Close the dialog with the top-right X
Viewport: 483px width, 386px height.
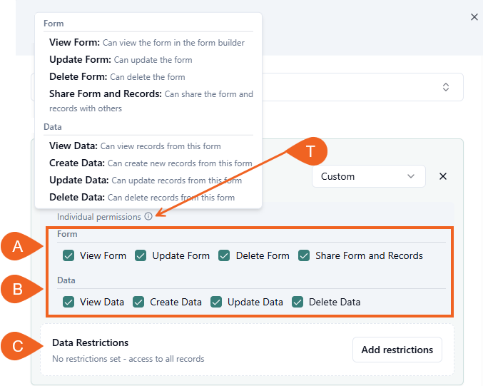474,17
